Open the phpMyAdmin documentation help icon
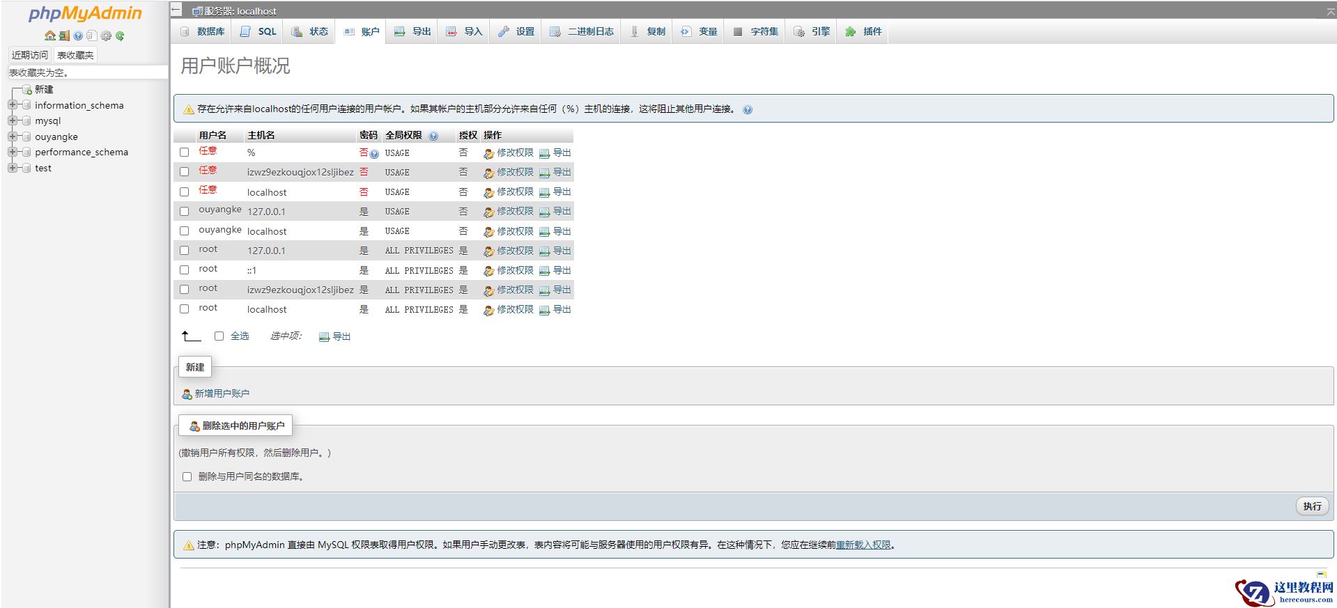1337x608 pixels. (78, 36)
